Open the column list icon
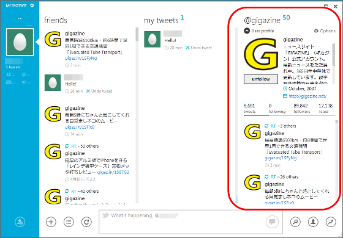The height and width of the screenshot is (238, 343). click(69, 222)
